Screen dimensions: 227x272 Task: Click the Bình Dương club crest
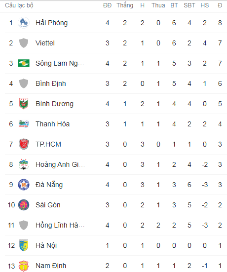(24, 104)
